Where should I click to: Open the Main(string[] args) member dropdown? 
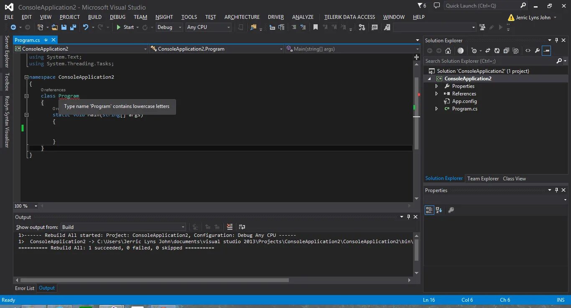[353, 49]
